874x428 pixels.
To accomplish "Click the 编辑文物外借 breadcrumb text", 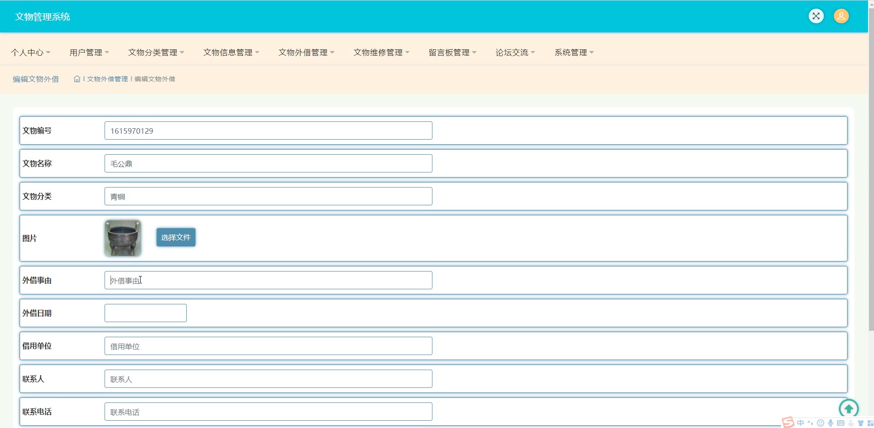I will coord(155,79).
